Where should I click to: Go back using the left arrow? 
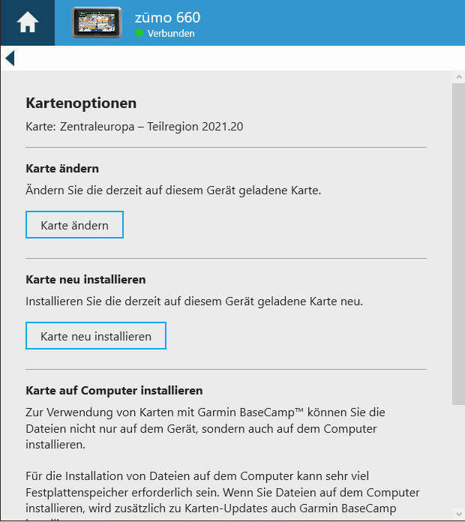click(x=9, y=58)
